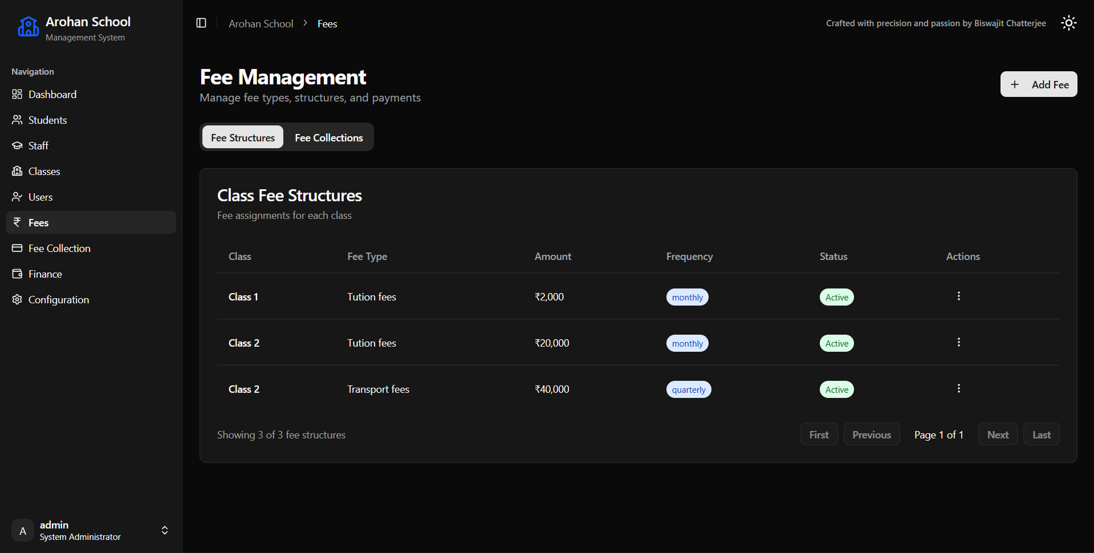Open Dashboard from the grid icon
Image resolution: width=1094 pixels, height=553 pixels.
click(x=17, y=94)
